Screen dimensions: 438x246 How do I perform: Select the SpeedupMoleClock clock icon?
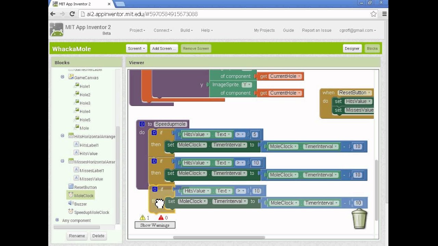click(71, 211)
